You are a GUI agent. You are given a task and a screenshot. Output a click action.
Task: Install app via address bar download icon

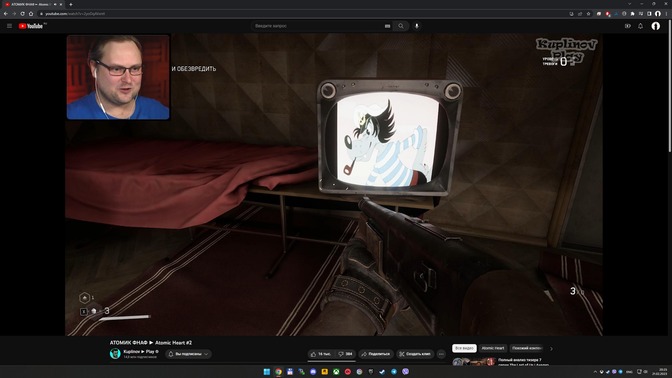pyautogui.click(x=572, y=14)
